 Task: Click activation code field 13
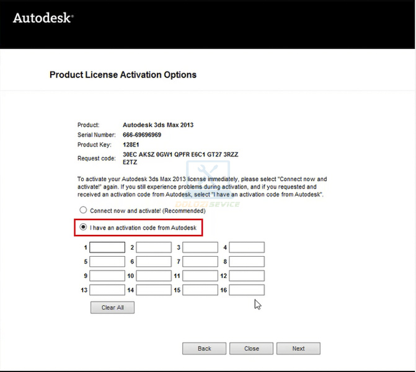tap(107, 290)
